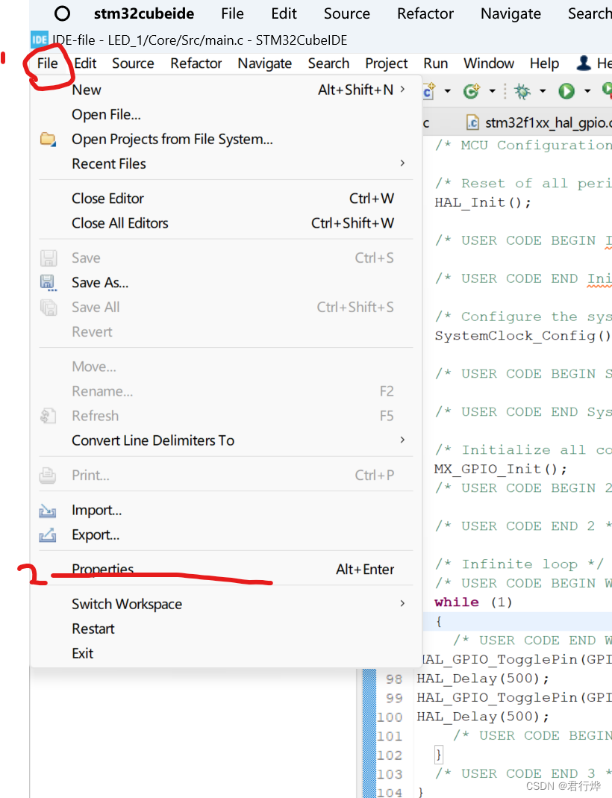The width and height of the screenshot is (612, 798).
Task: Click the greyed Print icon
Action: (x=48, y=476)
